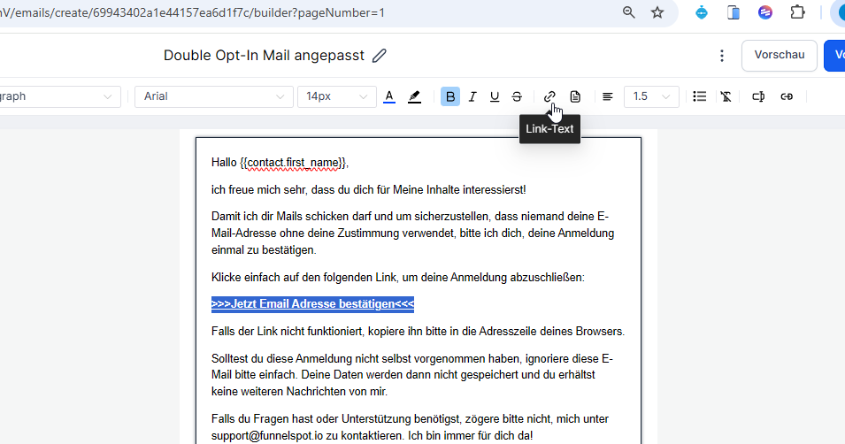Click the "Jetzt Email Adresse bestätigen" link
Image resolution: width=845 pixels, height=444 pixels.
tap(312, 304)
